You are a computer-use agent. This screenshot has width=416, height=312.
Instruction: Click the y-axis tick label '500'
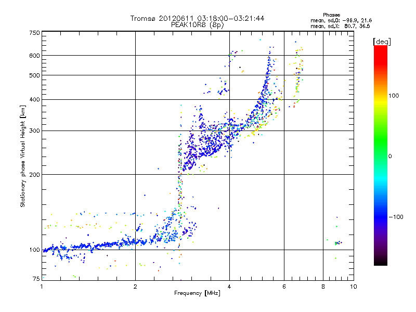click(x=34, y=75)
